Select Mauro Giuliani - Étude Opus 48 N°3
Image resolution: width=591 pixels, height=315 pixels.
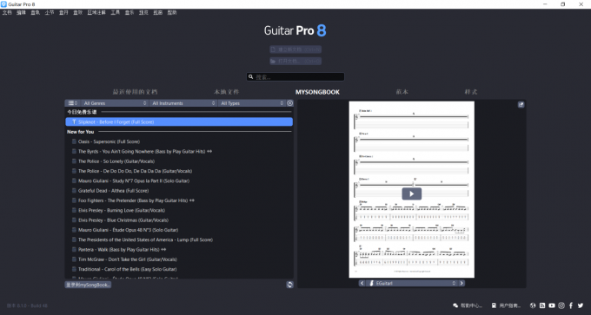(179, 230)
